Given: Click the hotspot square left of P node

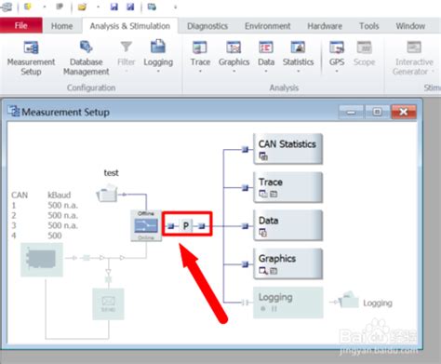Looking at the screenshot, I should pyautogui.click(x=171, y=226).
